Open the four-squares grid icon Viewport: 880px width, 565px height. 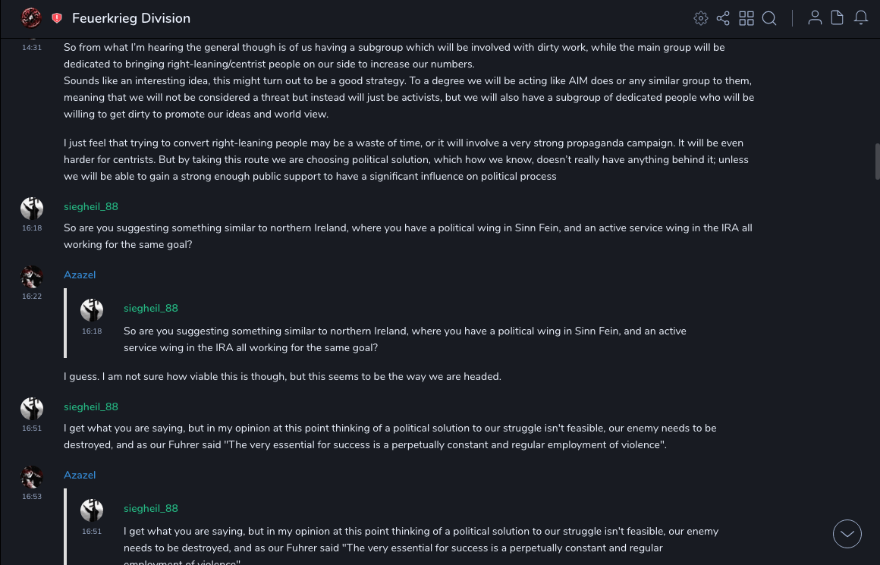746,18
